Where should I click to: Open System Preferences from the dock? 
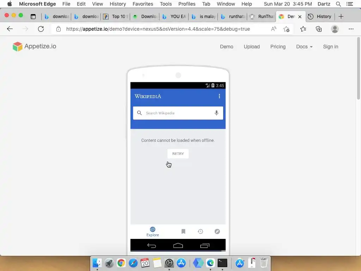pyautogui.click(x=169, y=263)
